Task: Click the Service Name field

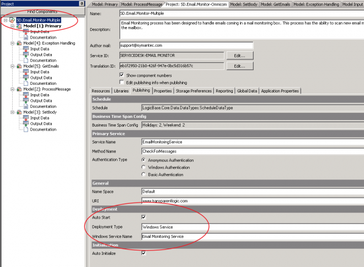Action: point(253,142)
